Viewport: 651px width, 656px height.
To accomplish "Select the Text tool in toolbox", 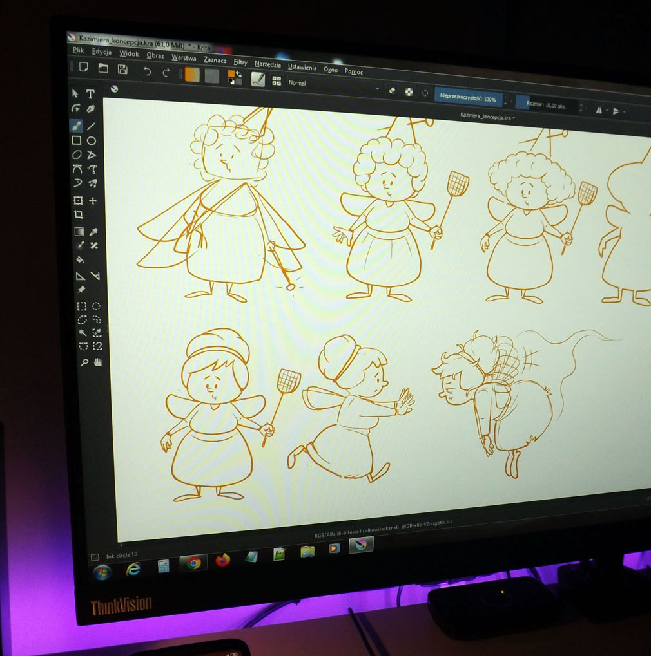I will click(x=91, y=94).
